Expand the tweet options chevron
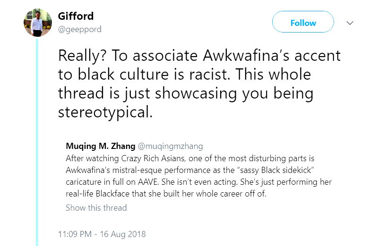The image size is (378, 246). [350, 23]
